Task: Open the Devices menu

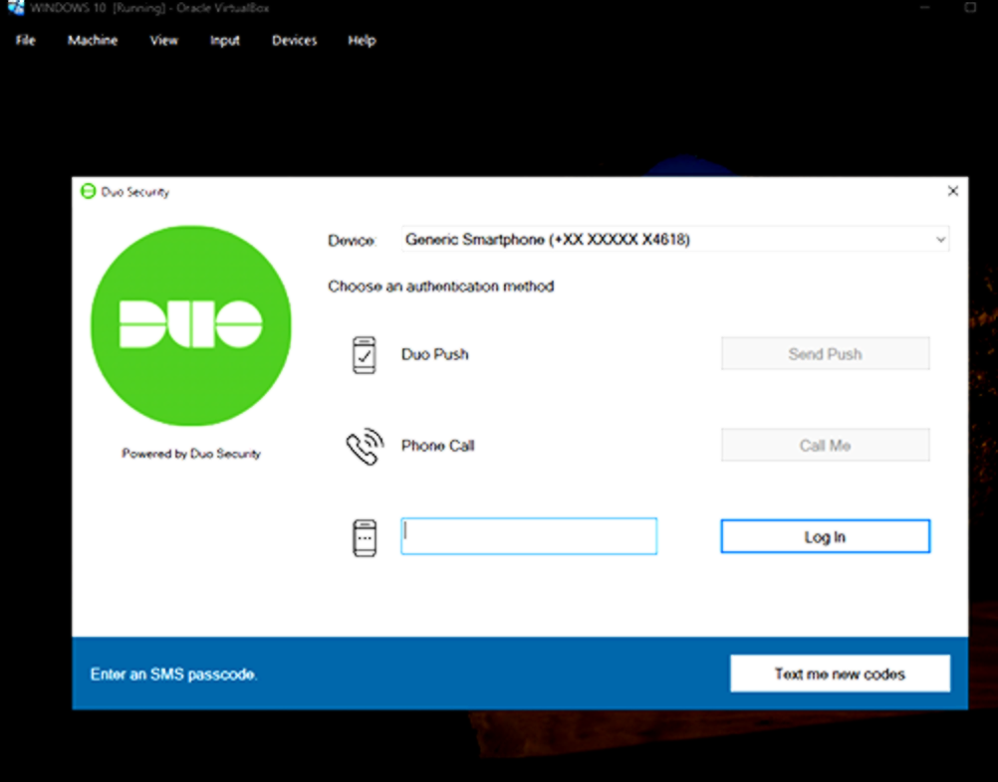Action: [294, 40]
